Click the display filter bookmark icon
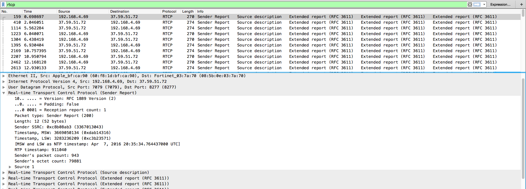This screenshot has height=189, width=526. pos(3,4)
